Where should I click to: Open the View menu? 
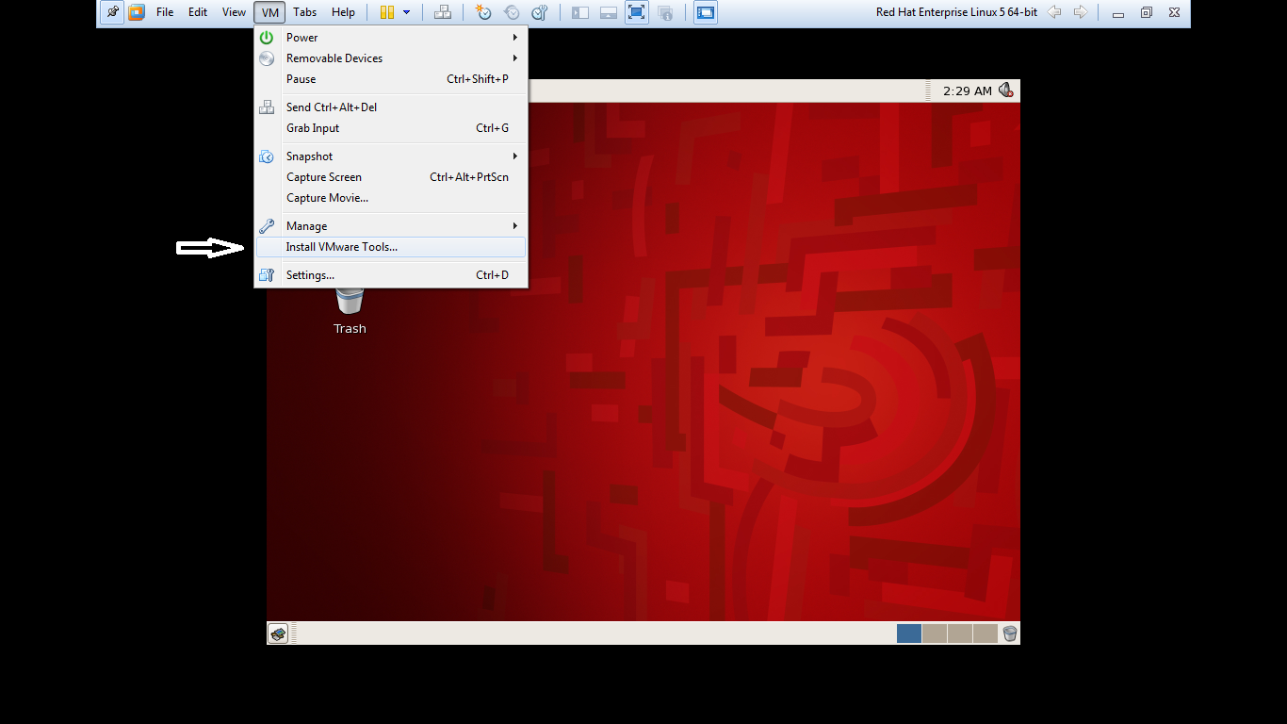[x=234, y=12]
